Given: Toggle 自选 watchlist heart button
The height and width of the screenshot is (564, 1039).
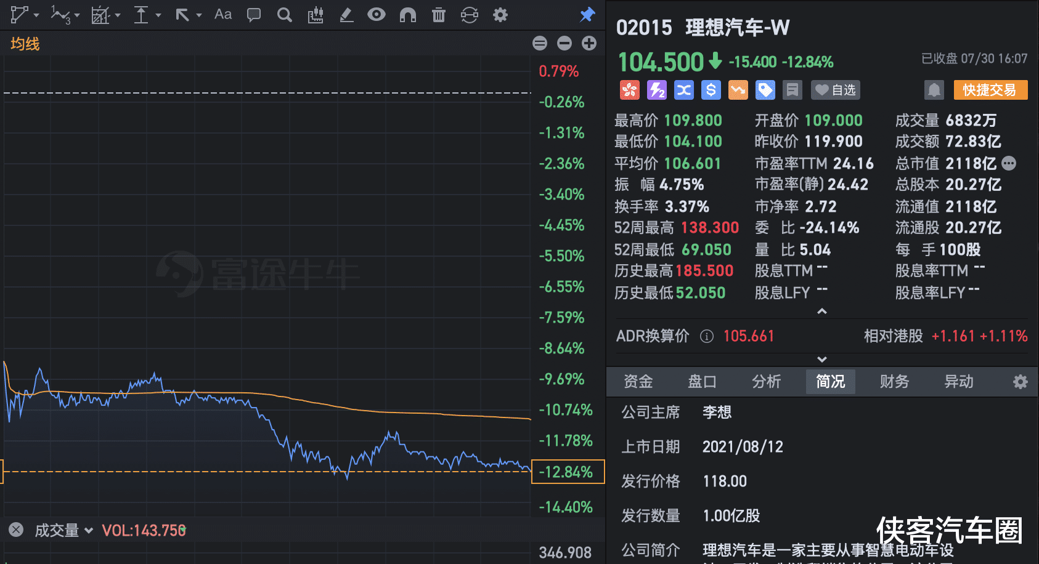Looking at the screenshot, I should (x=835, y=90).
